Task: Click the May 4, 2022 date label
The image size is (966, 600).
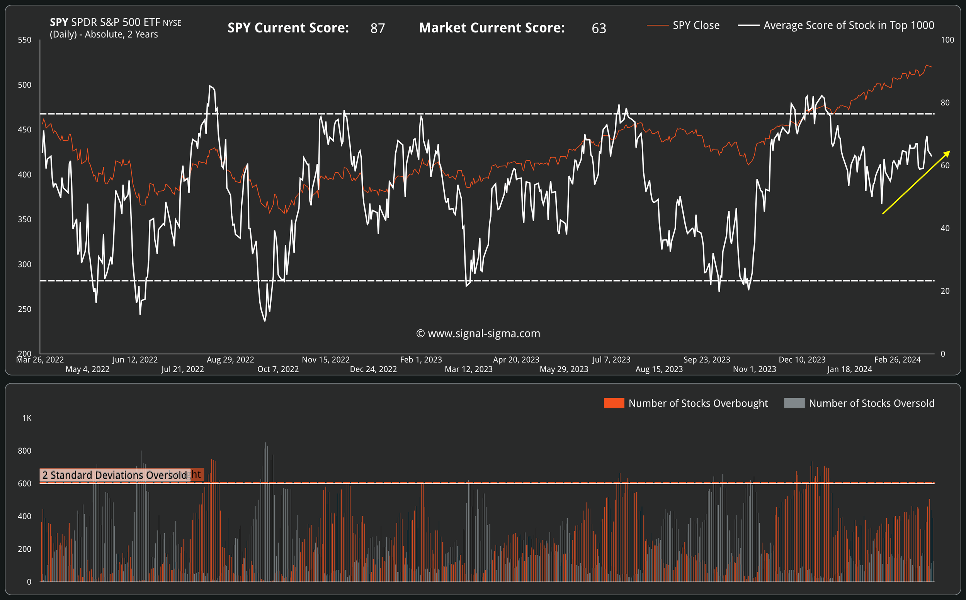Action: click(x=87, y=369)
